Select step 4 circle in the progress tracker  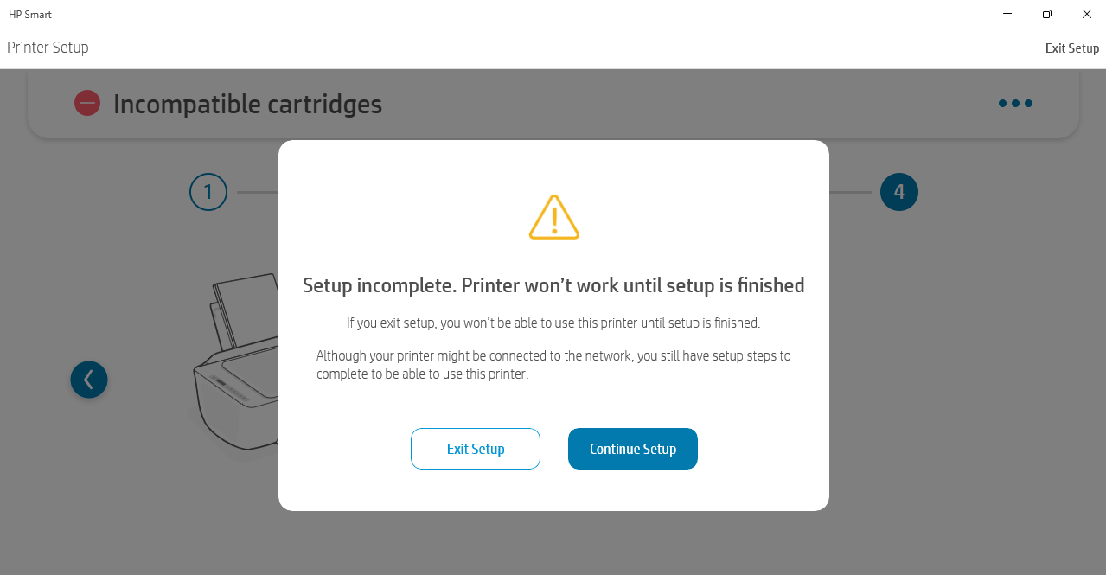899,192
